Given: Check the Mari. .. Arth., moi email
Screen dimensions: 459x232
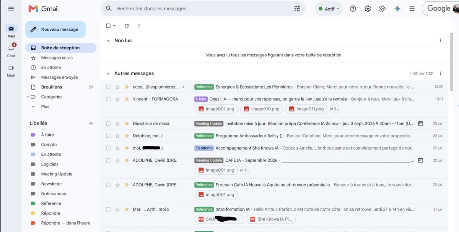Looking at the screenshot, I should point(108,209).
